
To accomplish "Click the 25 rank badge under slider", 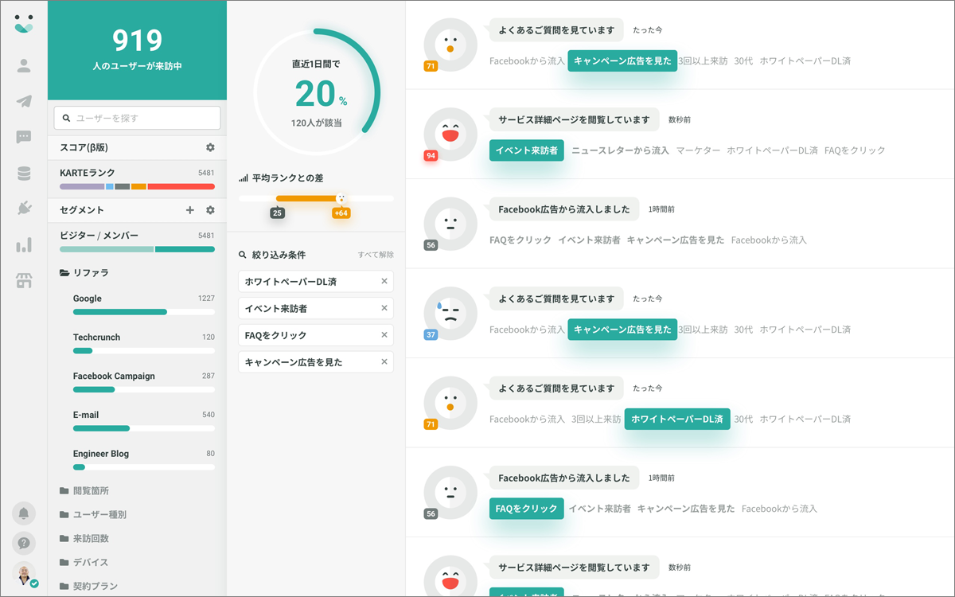I will pos(277,213).
